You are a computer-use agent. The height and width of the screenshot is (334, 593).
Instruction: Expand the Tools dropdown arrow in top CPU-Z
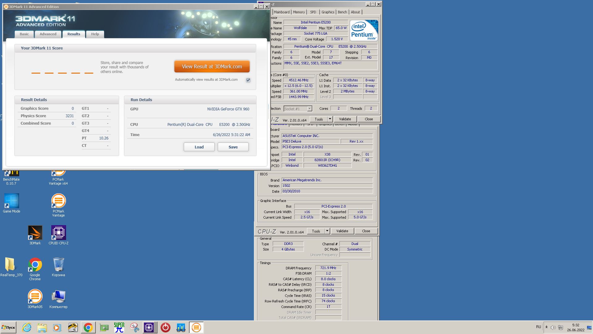coord(330,119)
